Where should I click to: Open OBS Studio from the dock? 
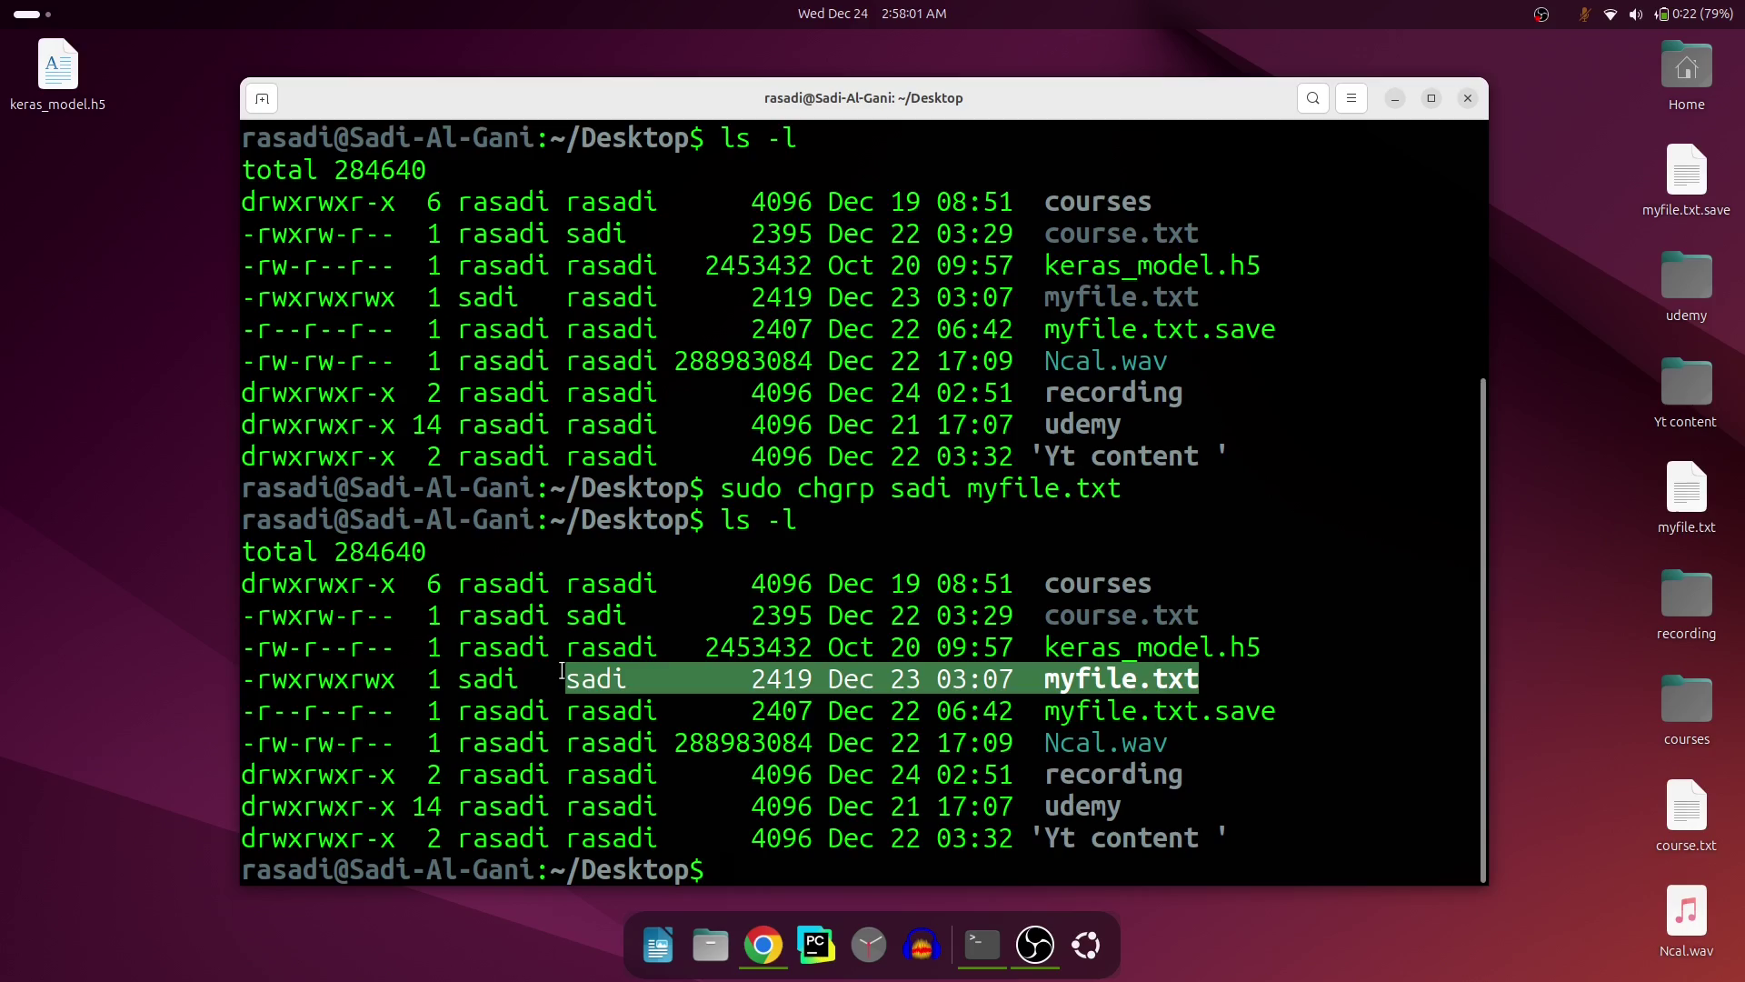(x=1034, y=946)
